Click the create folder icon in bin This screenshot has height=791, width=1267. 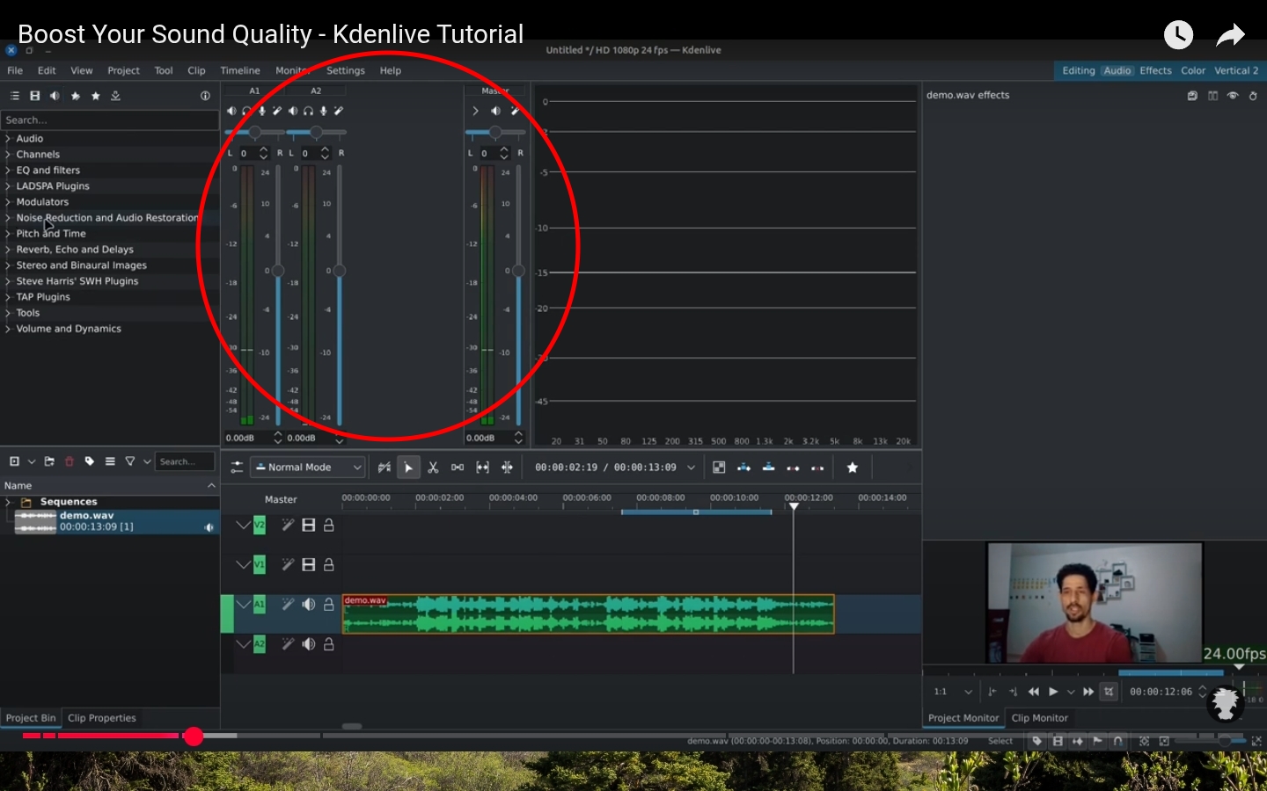click(x=49, y=461)
